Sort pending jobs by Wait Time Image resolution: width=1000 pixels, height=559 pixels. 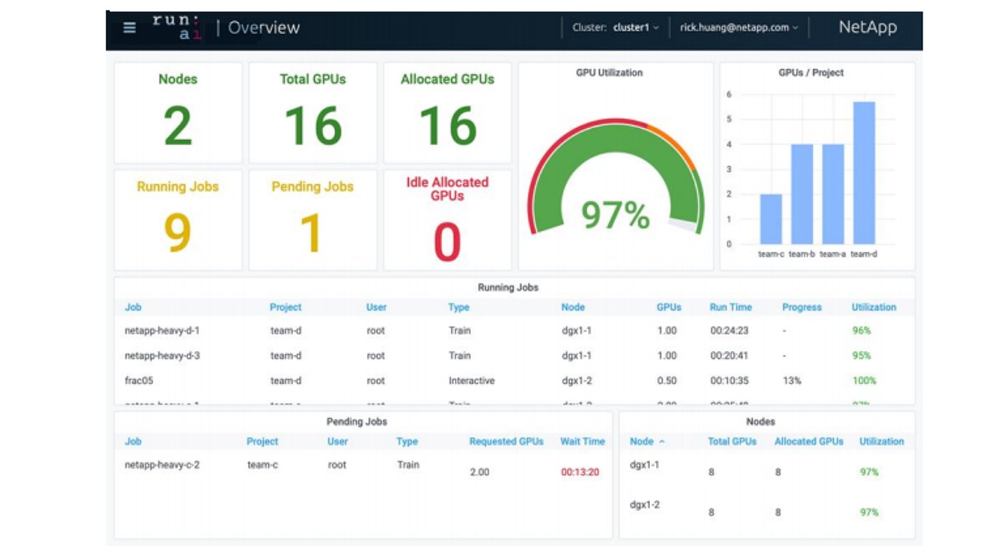[582, 441]
